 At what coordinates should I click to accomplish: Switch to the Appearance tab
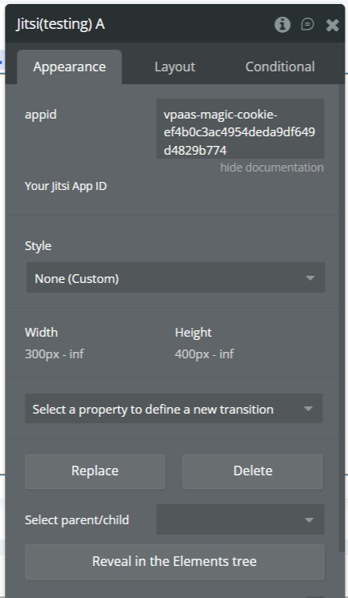tap(70, 67)
